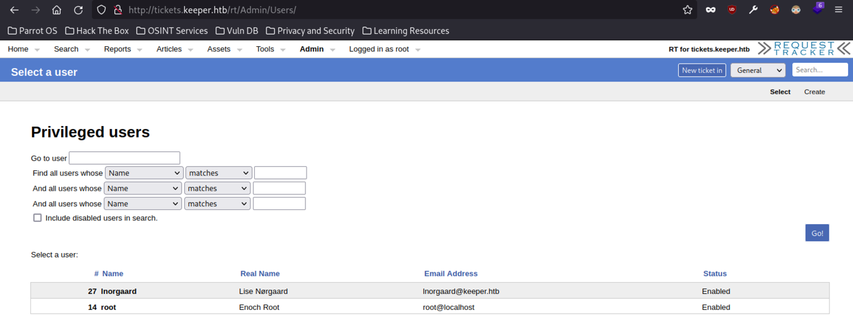Click the browser back arrow

point(14,10)
